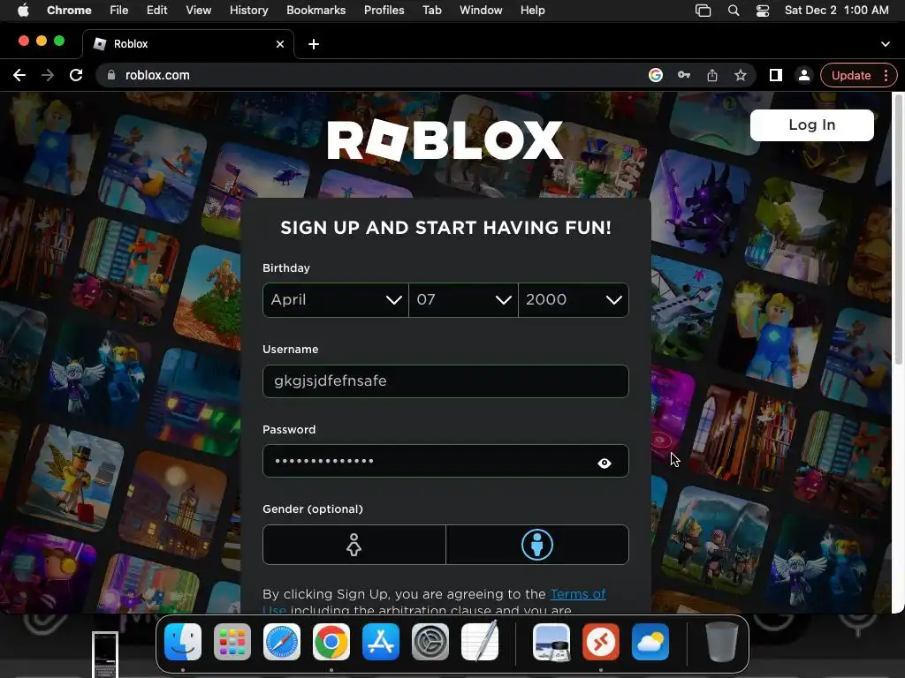The image size is (905, 678).
Task: Open Remote Desktop app from the Dock
Action: tap(601, 642)
